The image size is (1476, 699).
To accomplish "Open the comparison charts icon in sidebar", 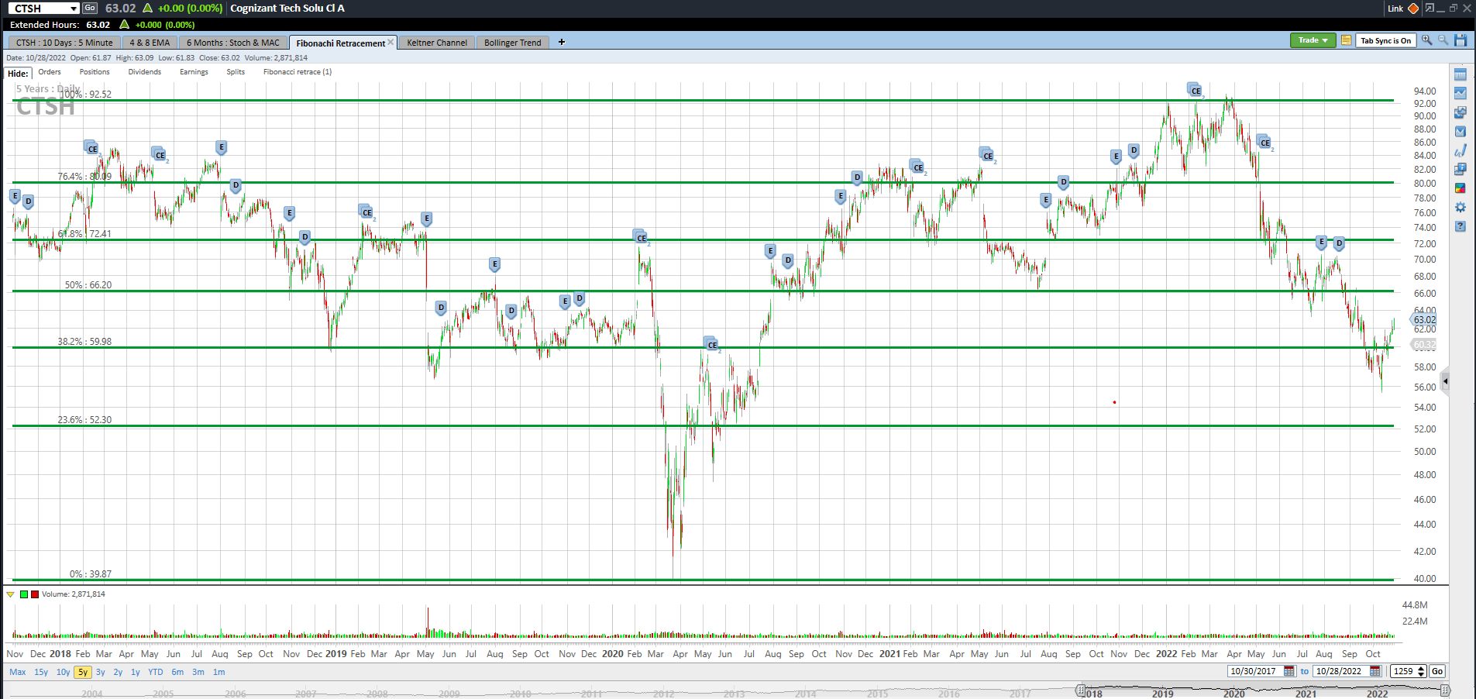I will pyautogui.click(x=1460, y=112).
